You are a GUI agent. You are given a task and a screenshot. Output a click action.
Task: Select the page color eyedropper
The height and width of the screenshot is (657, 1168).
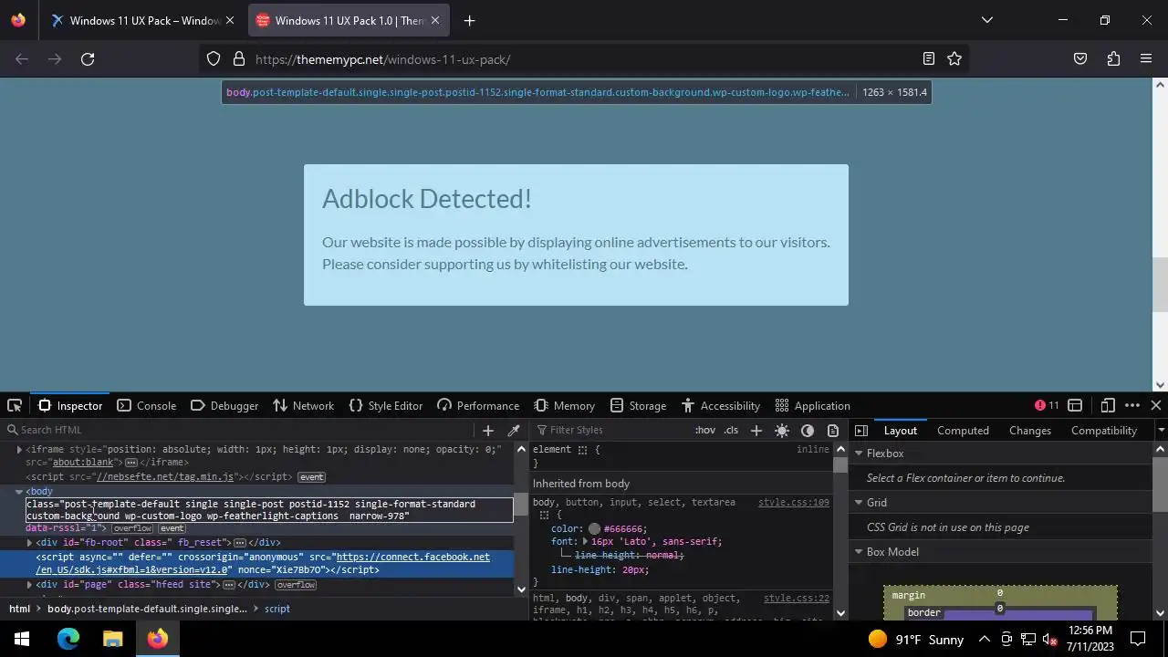click(x=514, y=430)
